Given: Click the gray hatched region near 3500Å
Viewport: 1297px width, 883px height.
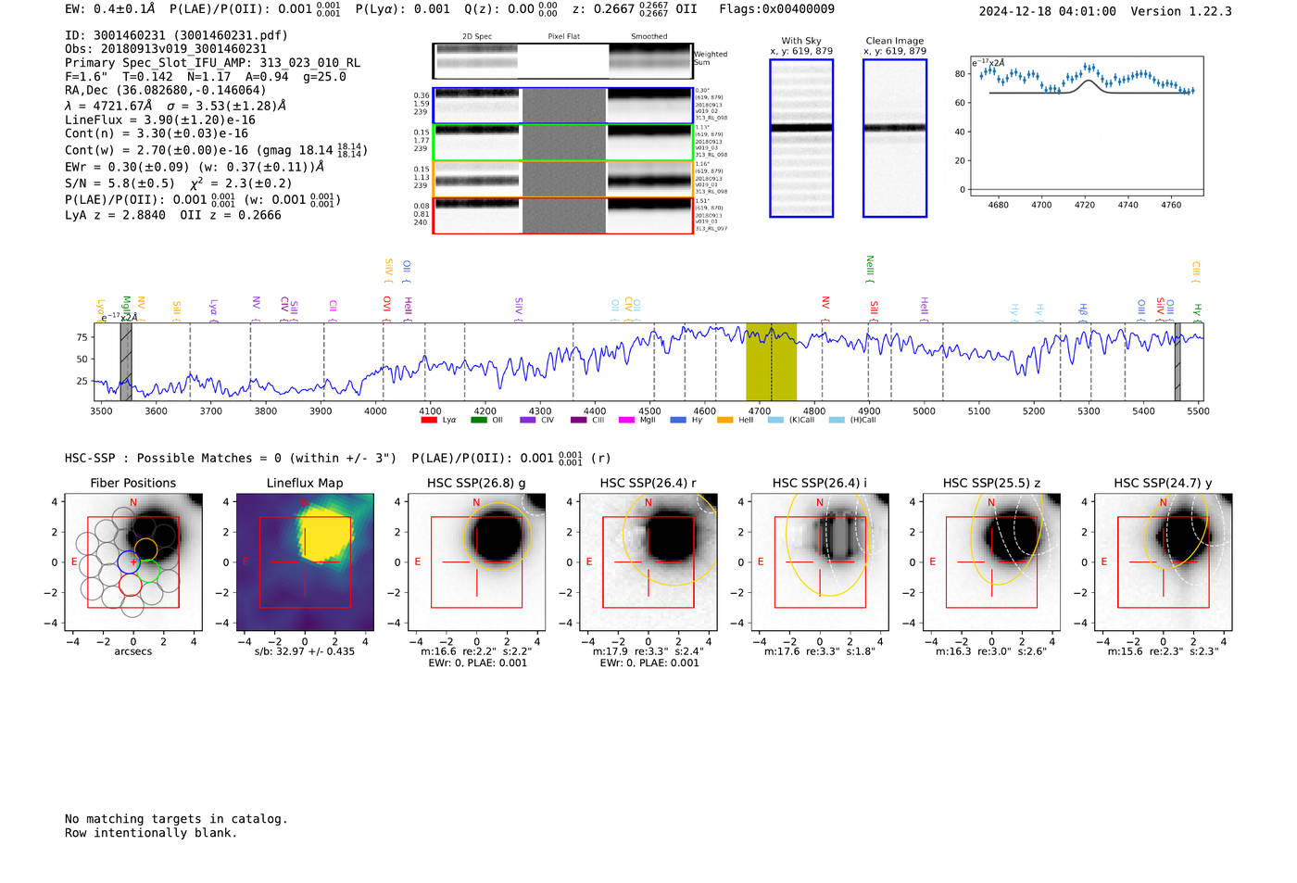Looking at the screenshot, I should tap(126, 361).
